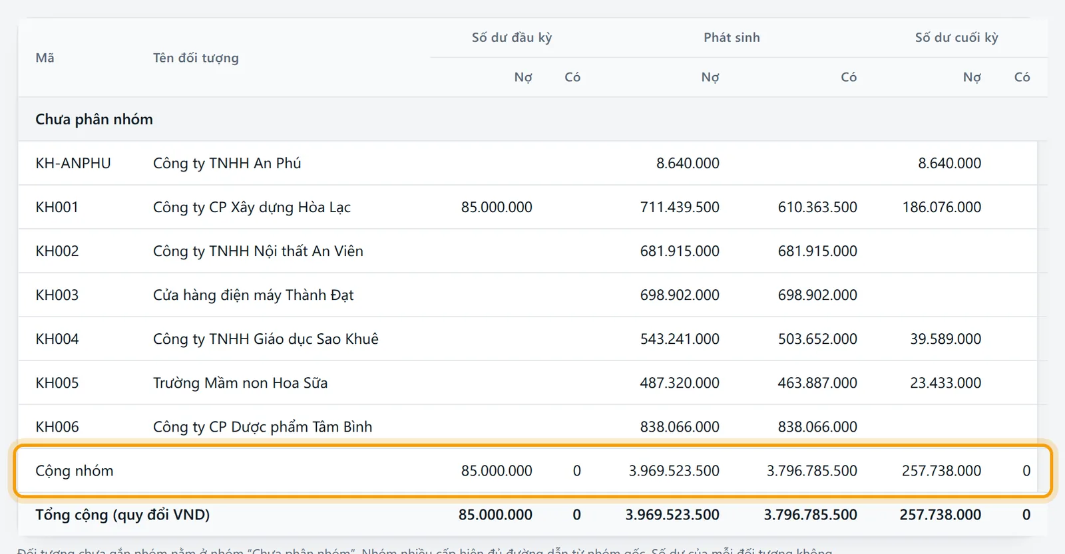Screen dimensions: 1065x554
Task: Select Công ty CP Xây dựng Hòa Lạc
Action: pos(252,207)
